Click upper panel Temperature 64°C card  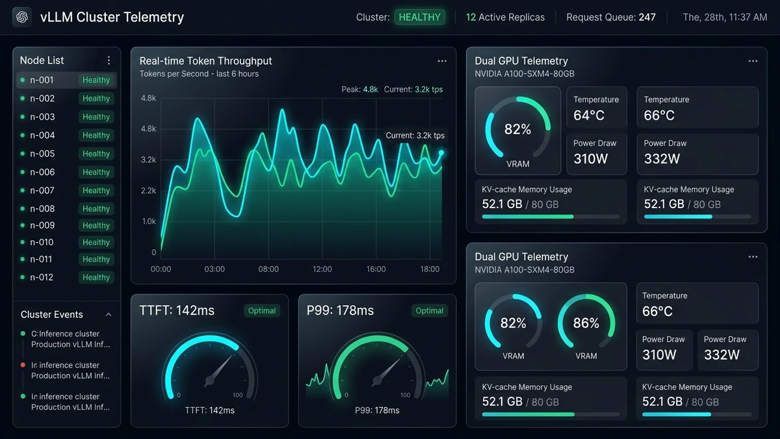[597, 107]
